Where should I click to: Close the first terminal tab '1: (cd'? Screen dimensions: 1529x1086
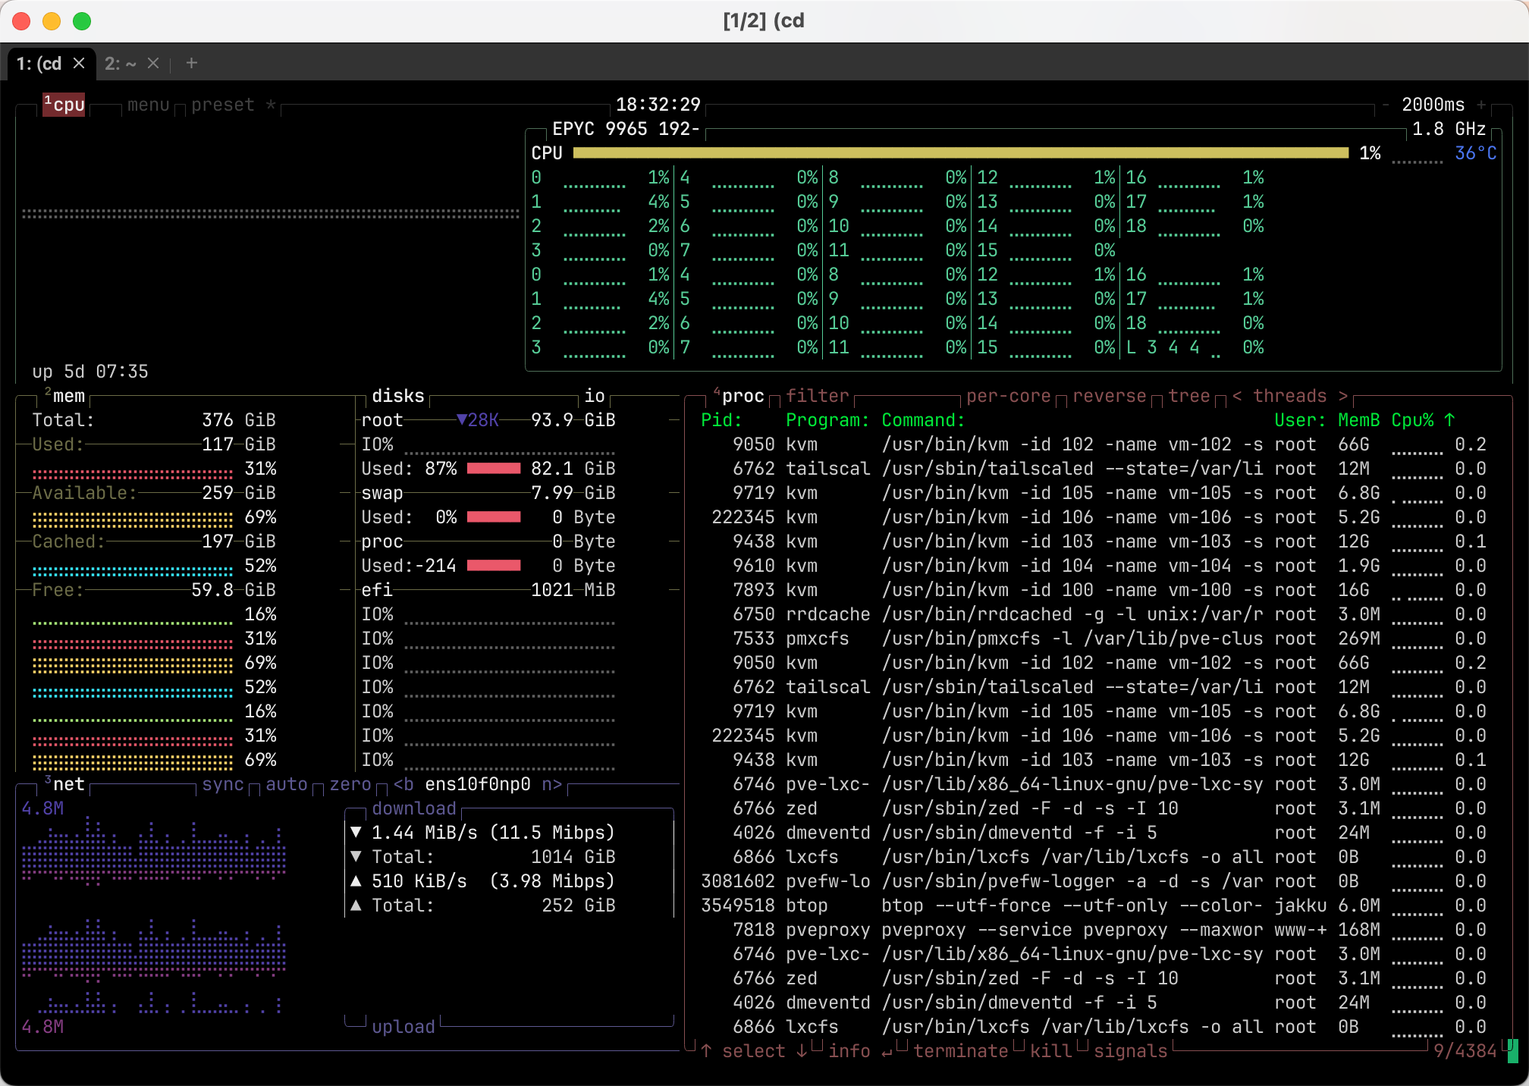point(79,64)
